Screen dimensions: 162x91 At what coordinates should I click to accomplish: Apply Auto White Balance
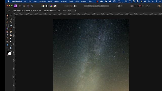[x=55, y=6]
